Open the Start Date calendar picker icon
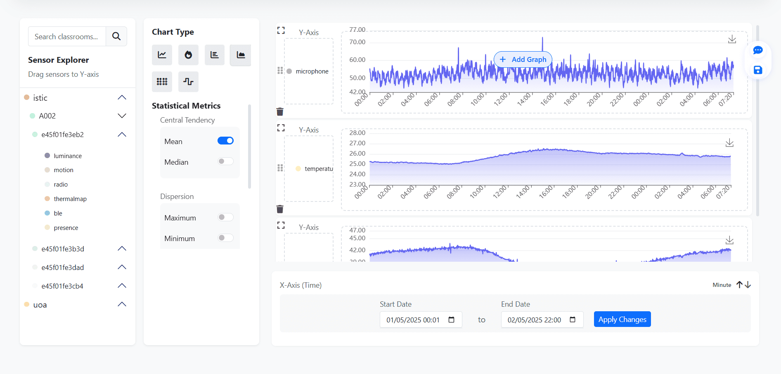Viewport: 781px width, 374px height. tap(452, 320)
